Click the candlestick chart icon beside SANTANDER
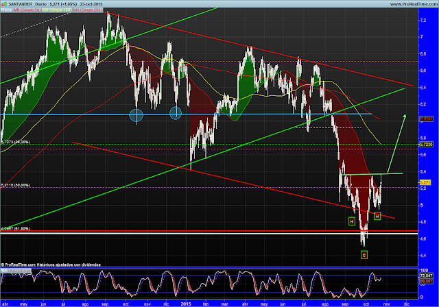The image size is (439, 307). pos(3,4)
